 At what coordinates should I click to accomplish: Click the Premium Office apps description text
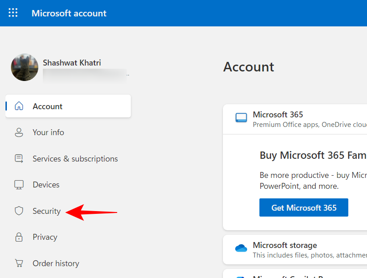click(x=310, y=125)
